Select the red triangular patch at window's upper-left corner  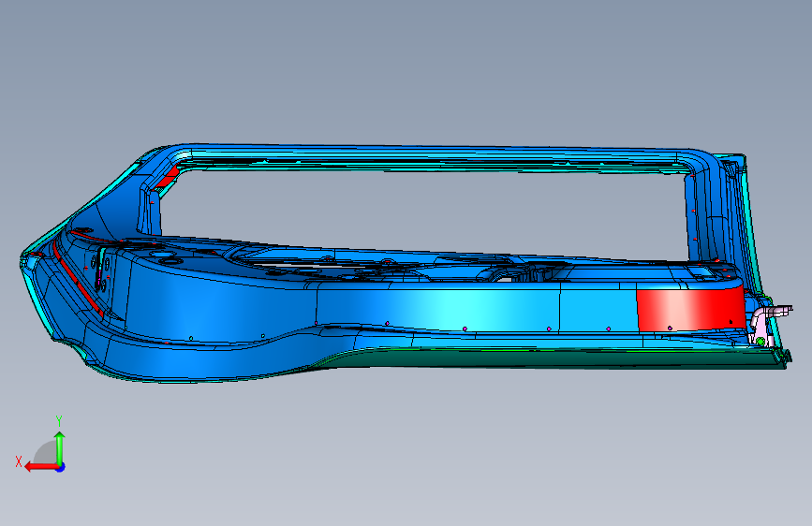168,177
